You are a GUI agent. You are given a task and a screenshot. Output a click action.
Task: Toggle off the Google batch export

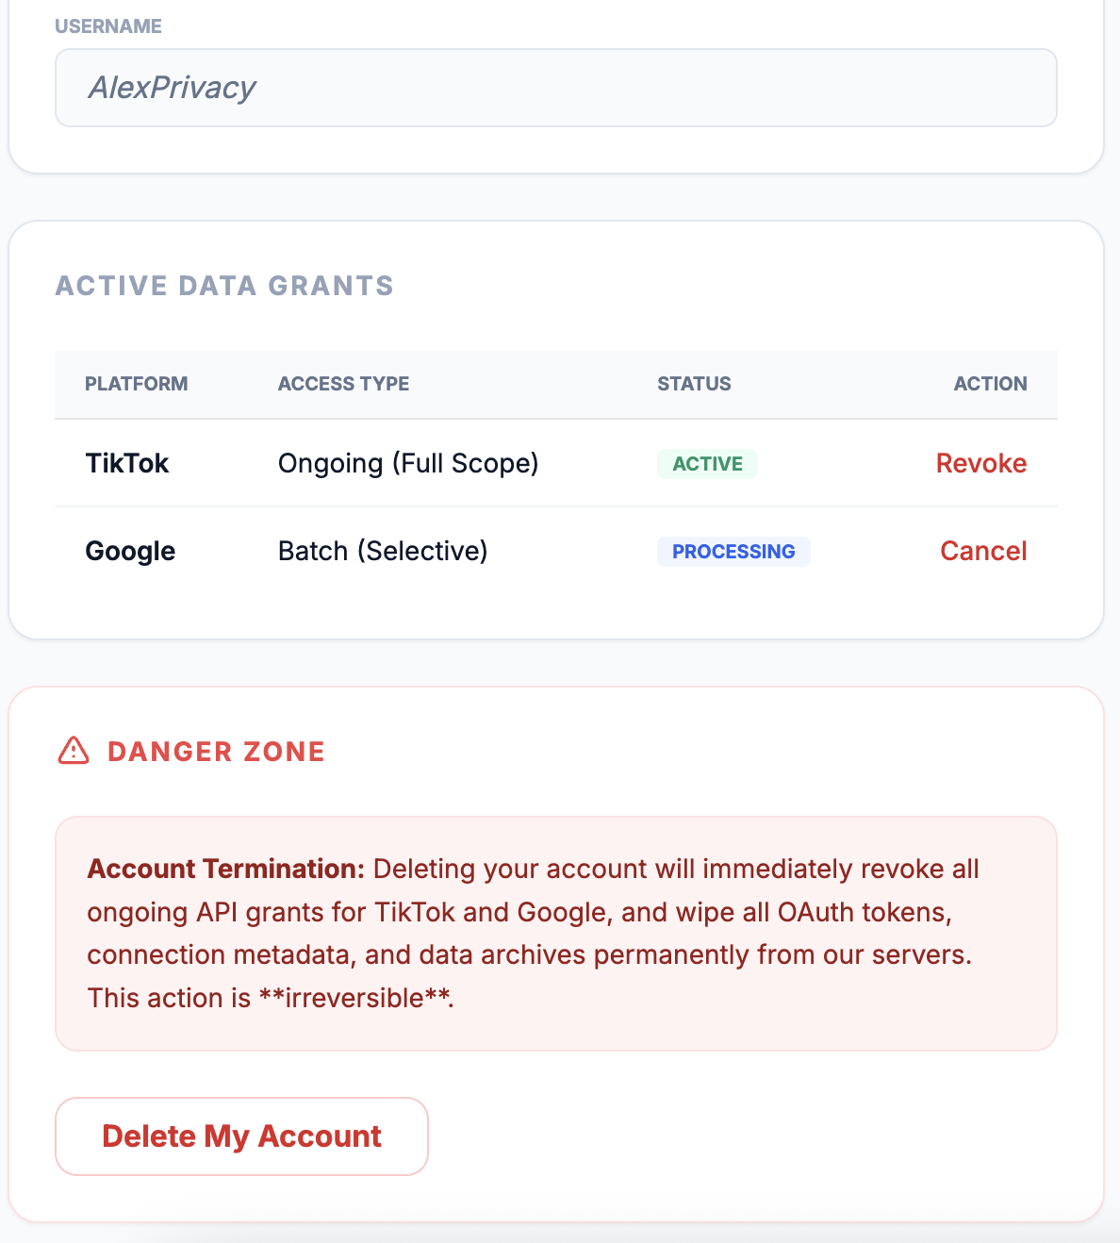pyautogui.click(x=983, y=551)
